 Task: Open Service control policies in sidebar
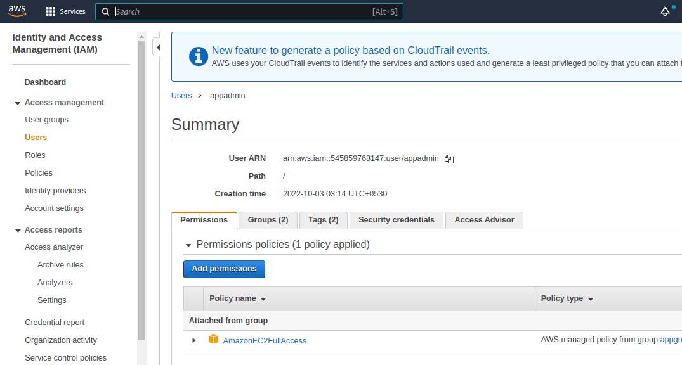(x=66, y=358)
